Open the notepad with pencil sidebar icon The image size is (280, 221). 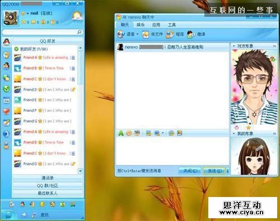(x=7, y=123)
